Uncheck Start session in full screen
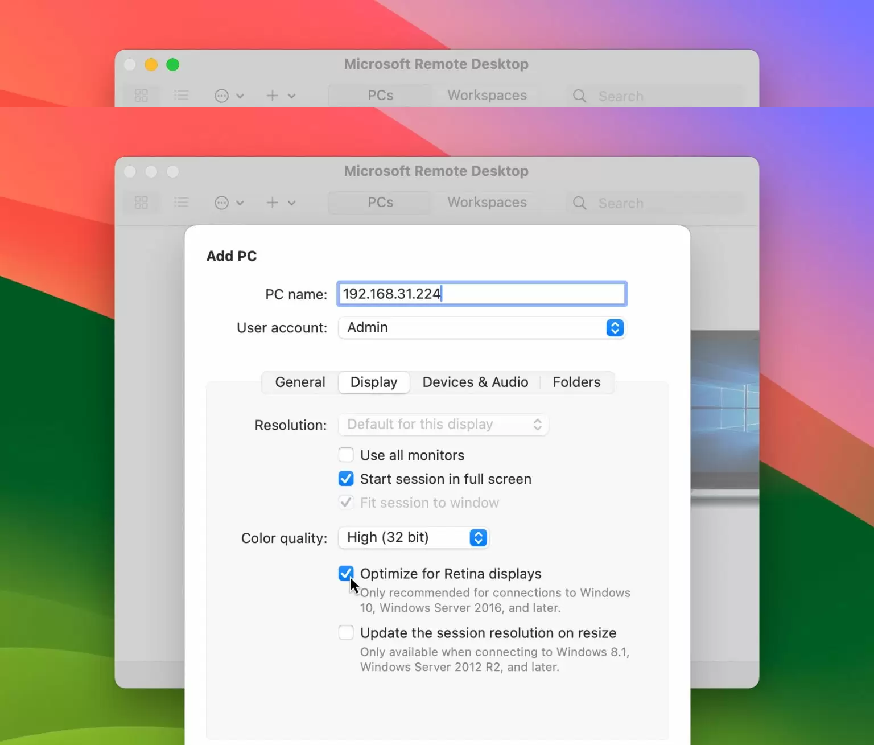Image resolution: width=874 pixels, height=745 pixels. pos(346,479)
